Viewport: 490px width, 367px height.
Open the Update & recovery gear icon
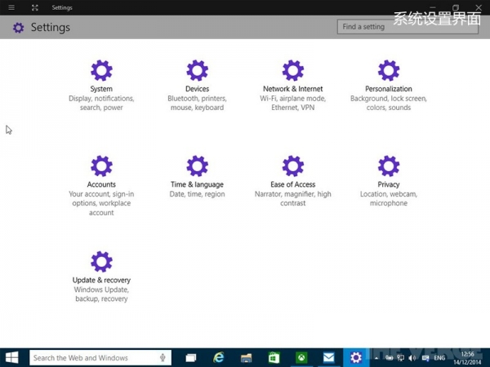(101, 262)
